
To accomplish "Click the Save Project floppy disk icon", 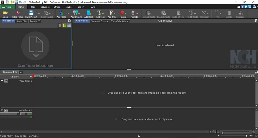I will pos(31,13).
